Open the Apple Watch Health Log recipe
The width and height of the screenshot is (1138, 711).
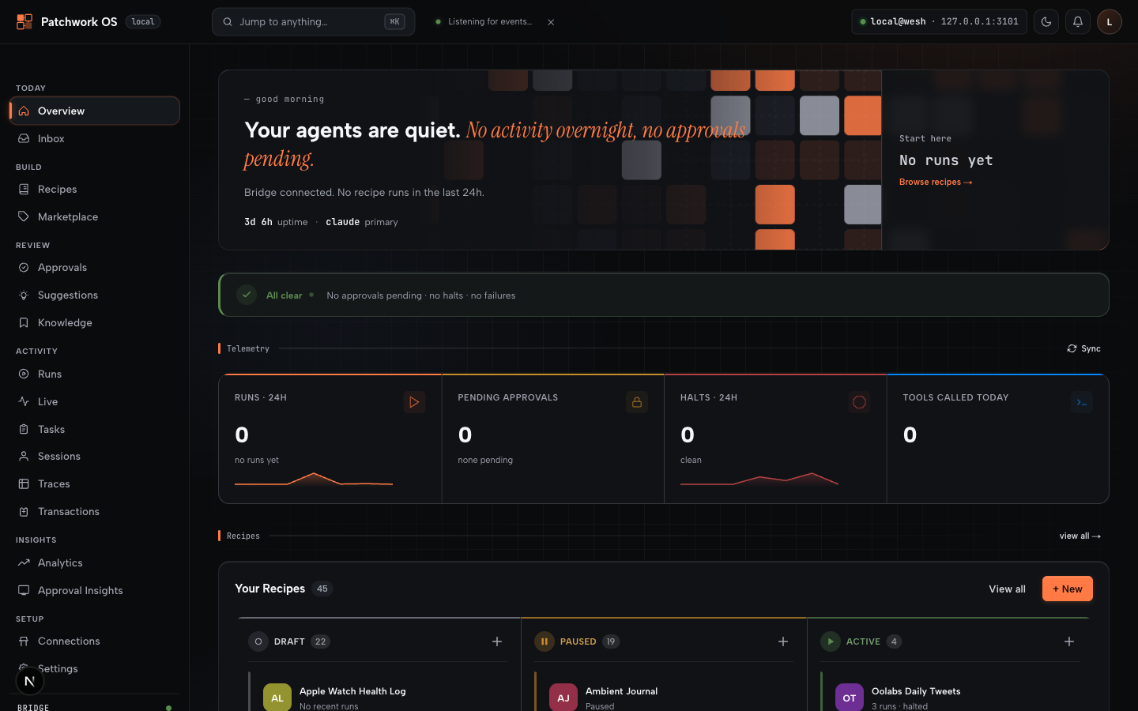379,695
